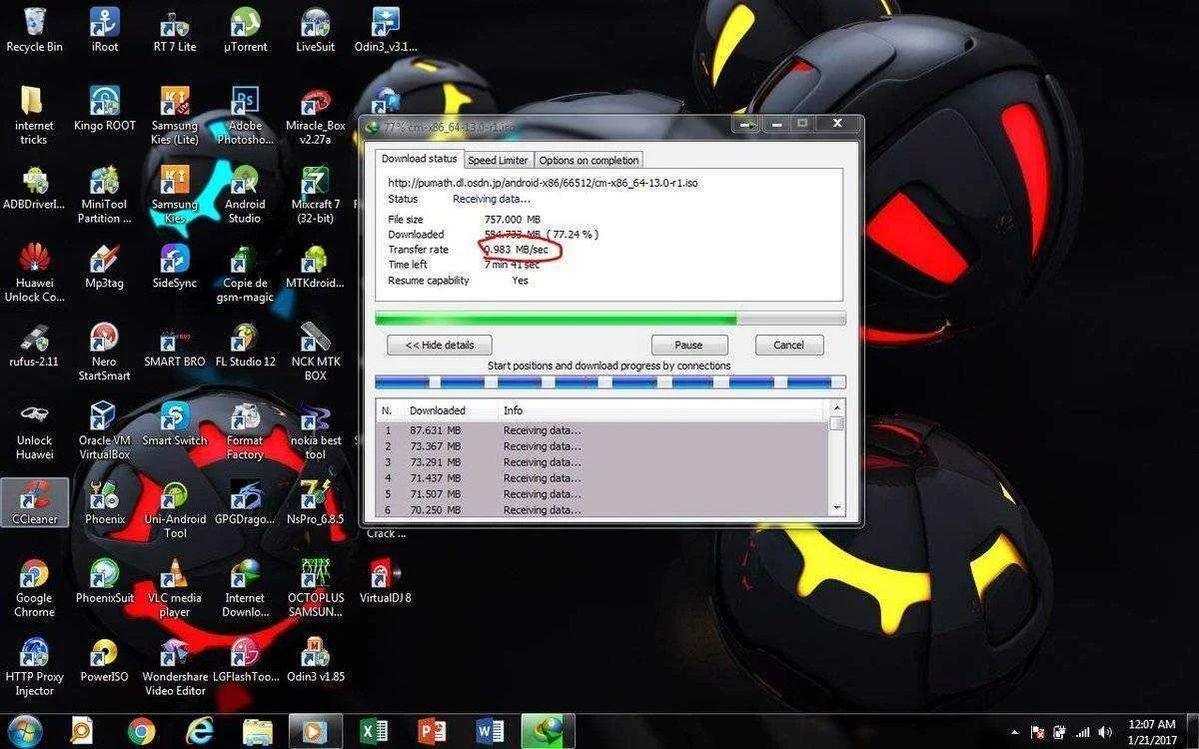Screen dimensions: 1199x749
Task: Open the internet tricks folder
Action: [34, 115]
